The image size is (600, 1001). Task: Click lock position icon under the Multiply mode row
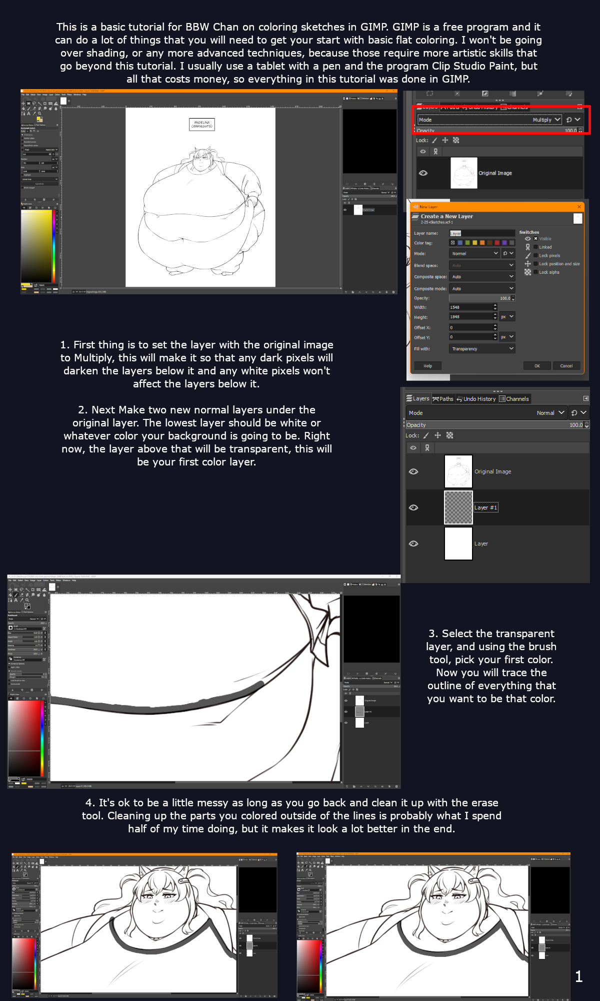pos(445,140)
